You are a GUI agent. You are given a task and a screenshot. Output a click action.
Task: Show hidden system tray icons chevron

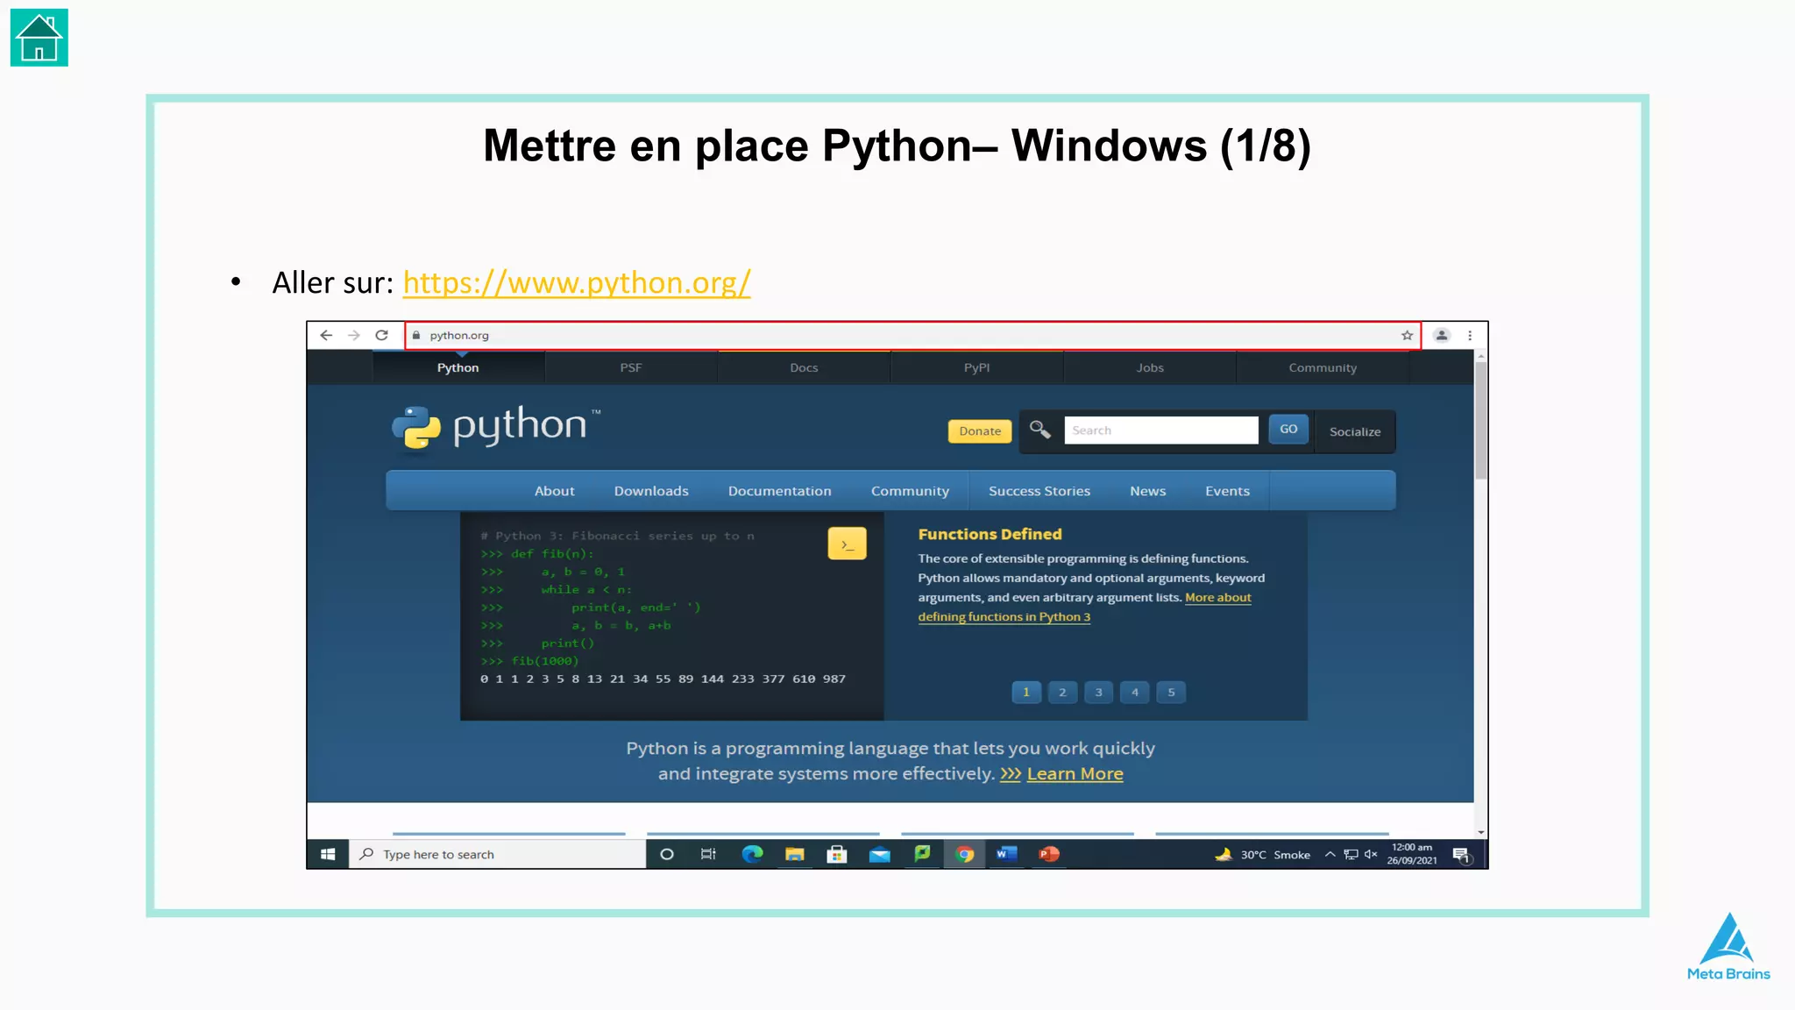tap(1330, 854)
